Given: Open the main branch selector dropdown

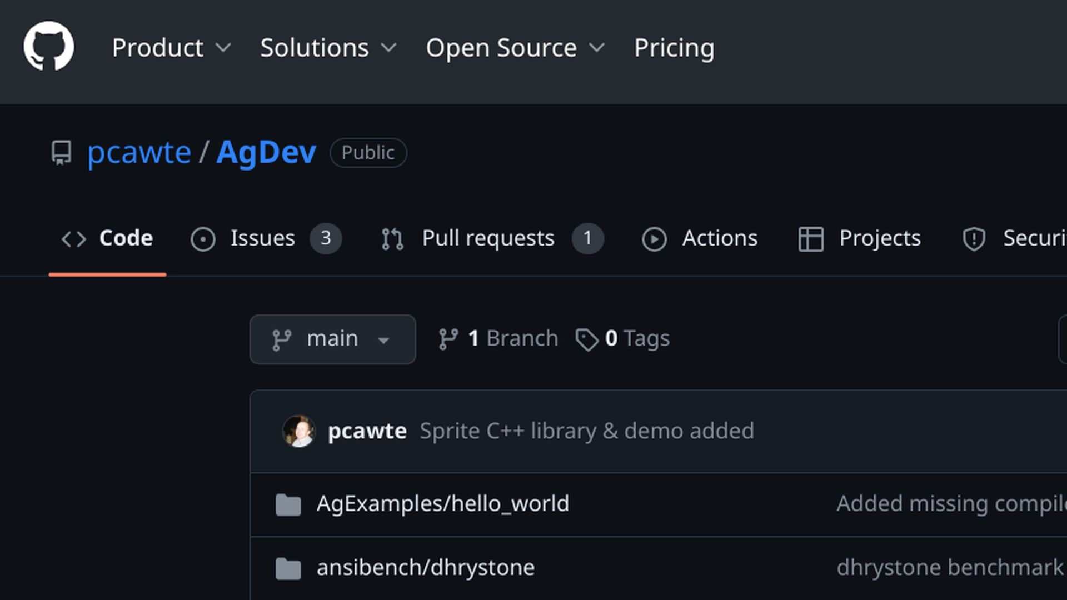Looking at the screenshot, I should click(x=332, y=339).
